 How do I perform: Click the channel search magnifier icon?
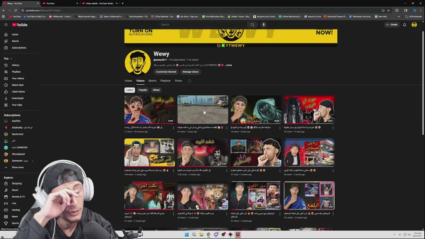[x=190, y=81]
